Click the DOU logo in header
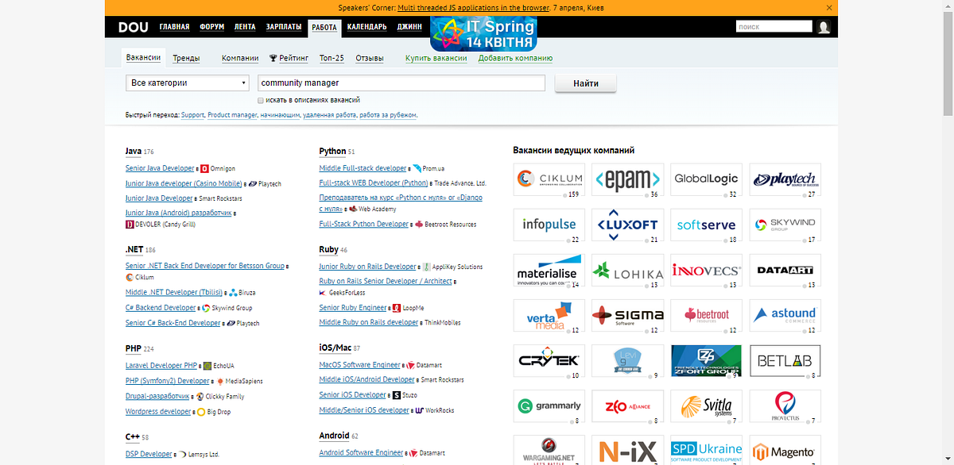Viewport: 954px width, 465px height. click(x=134, y=27)
